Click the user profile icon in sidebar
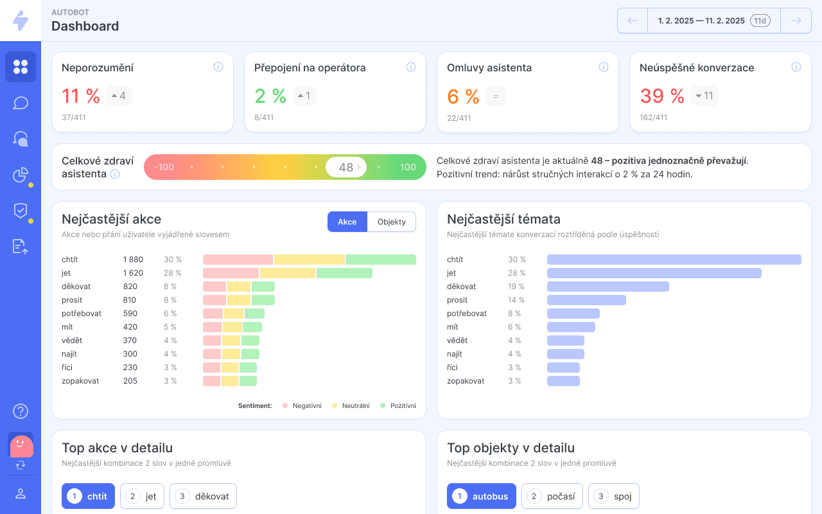The image size is (822, 514). click(x=21, y=493)
